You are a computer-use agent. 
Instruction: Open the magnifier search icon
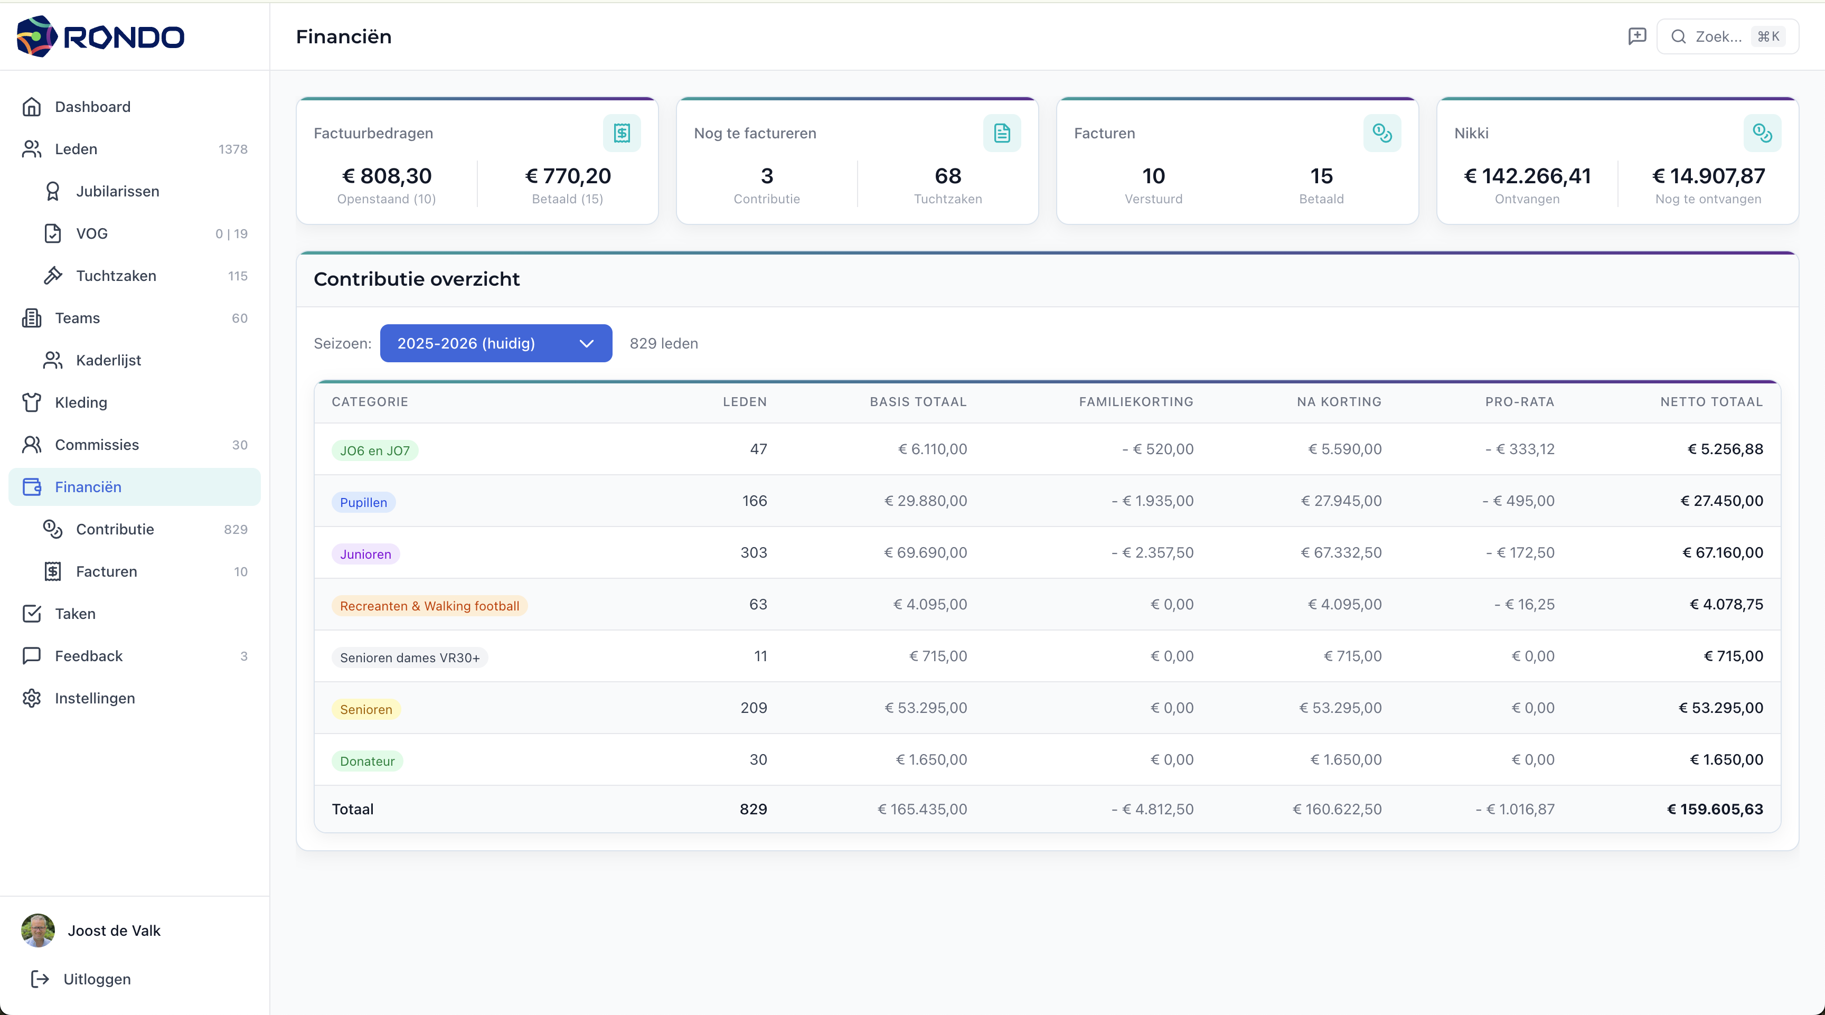pos(1678,36)
